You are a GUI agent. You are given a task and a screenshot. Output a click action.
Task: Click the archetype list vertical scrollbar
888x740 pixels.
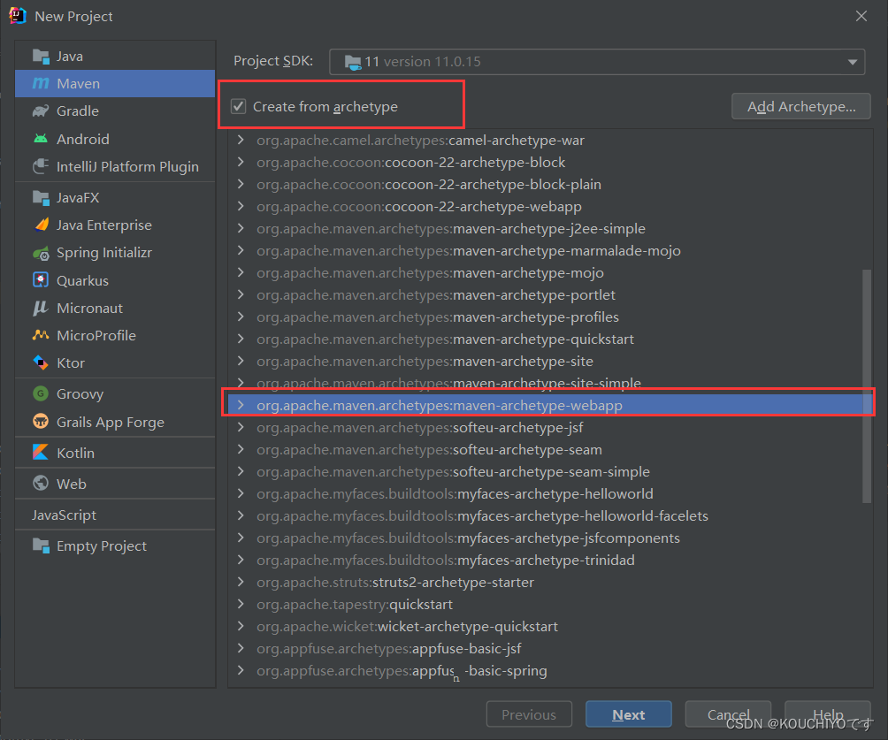(x=866, y=386)
